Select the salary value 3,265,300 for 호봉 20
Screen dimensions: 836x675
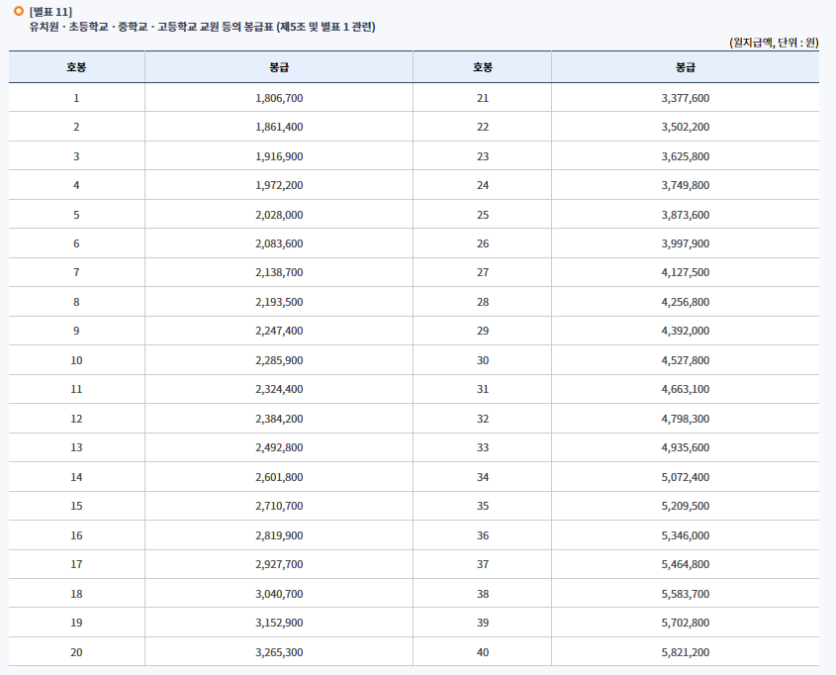point(280,652)
